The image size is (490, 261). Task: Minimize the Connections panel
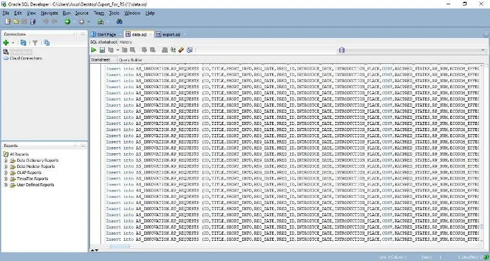[x=83, y=34]
